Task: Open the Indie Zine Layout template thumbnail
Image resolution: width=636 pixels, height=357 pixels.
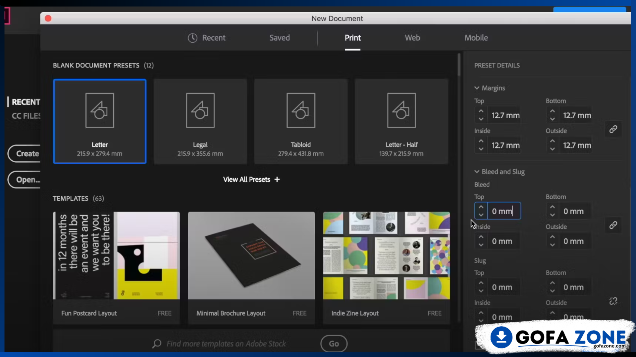Action: (x=387, y=256)
